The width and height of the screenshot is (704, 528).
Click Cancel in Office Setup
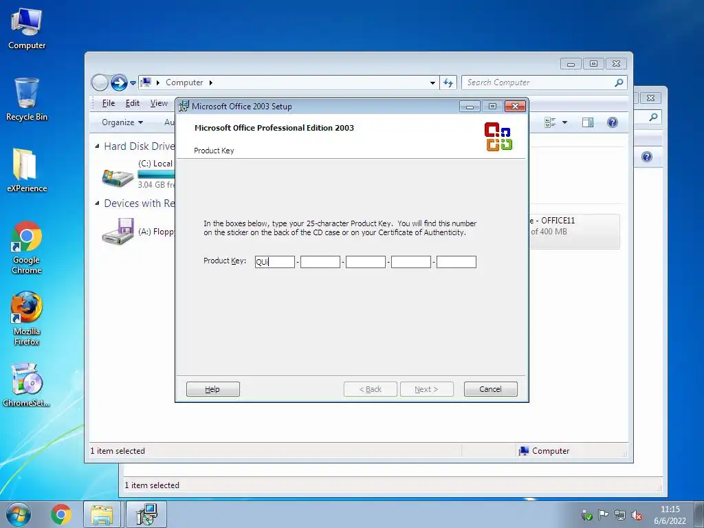click(x=490, y=389)
